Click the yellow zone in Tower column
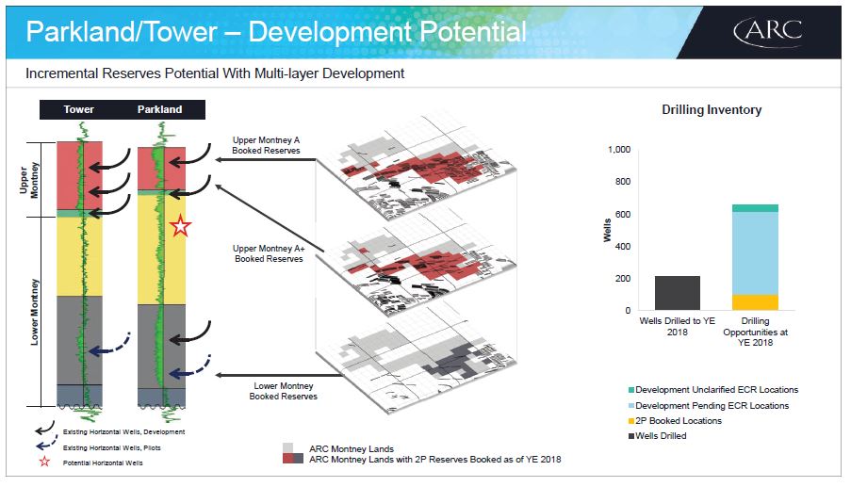The width and height of the screenshot is (851, 487). [x=79, y=256]
